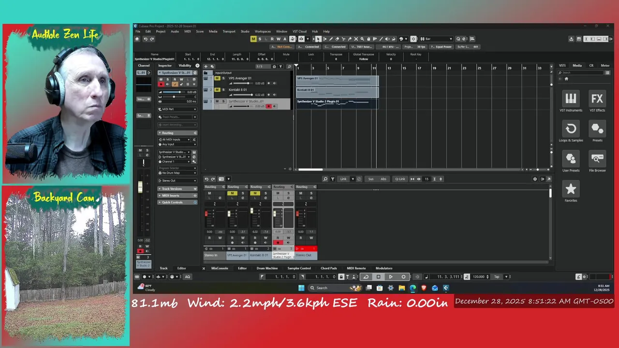Click the Windows Start button
This screenshot has height=348, width=619.
tap(301, 288)
